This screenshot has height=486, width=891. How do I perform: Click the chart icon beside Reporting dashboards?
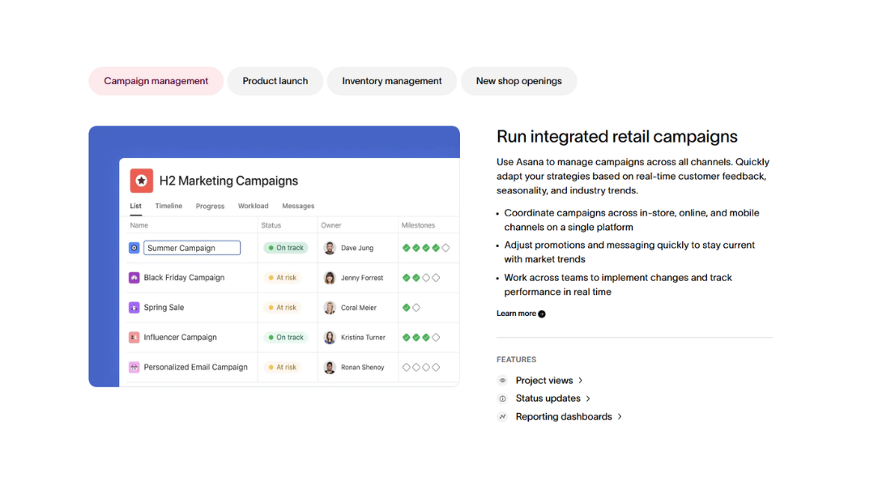pos(503,416)
